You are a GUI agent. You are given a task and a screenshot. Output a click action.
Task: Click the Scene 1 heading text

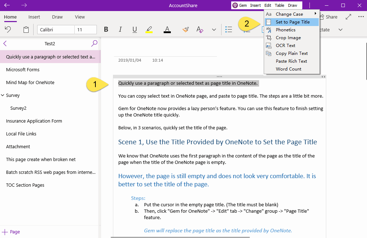[217, 142]
